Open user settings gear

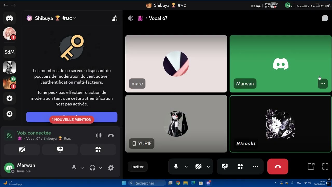click(x=111, y=168)
